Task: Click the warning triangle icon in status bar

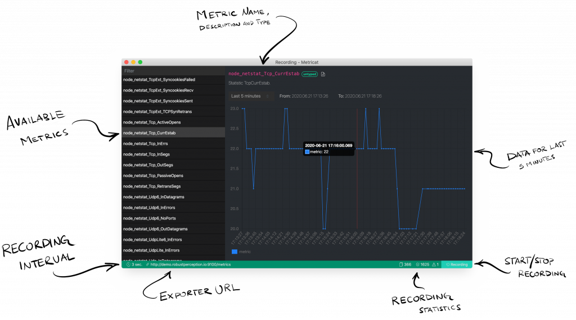Action: (x=434, y=264)
